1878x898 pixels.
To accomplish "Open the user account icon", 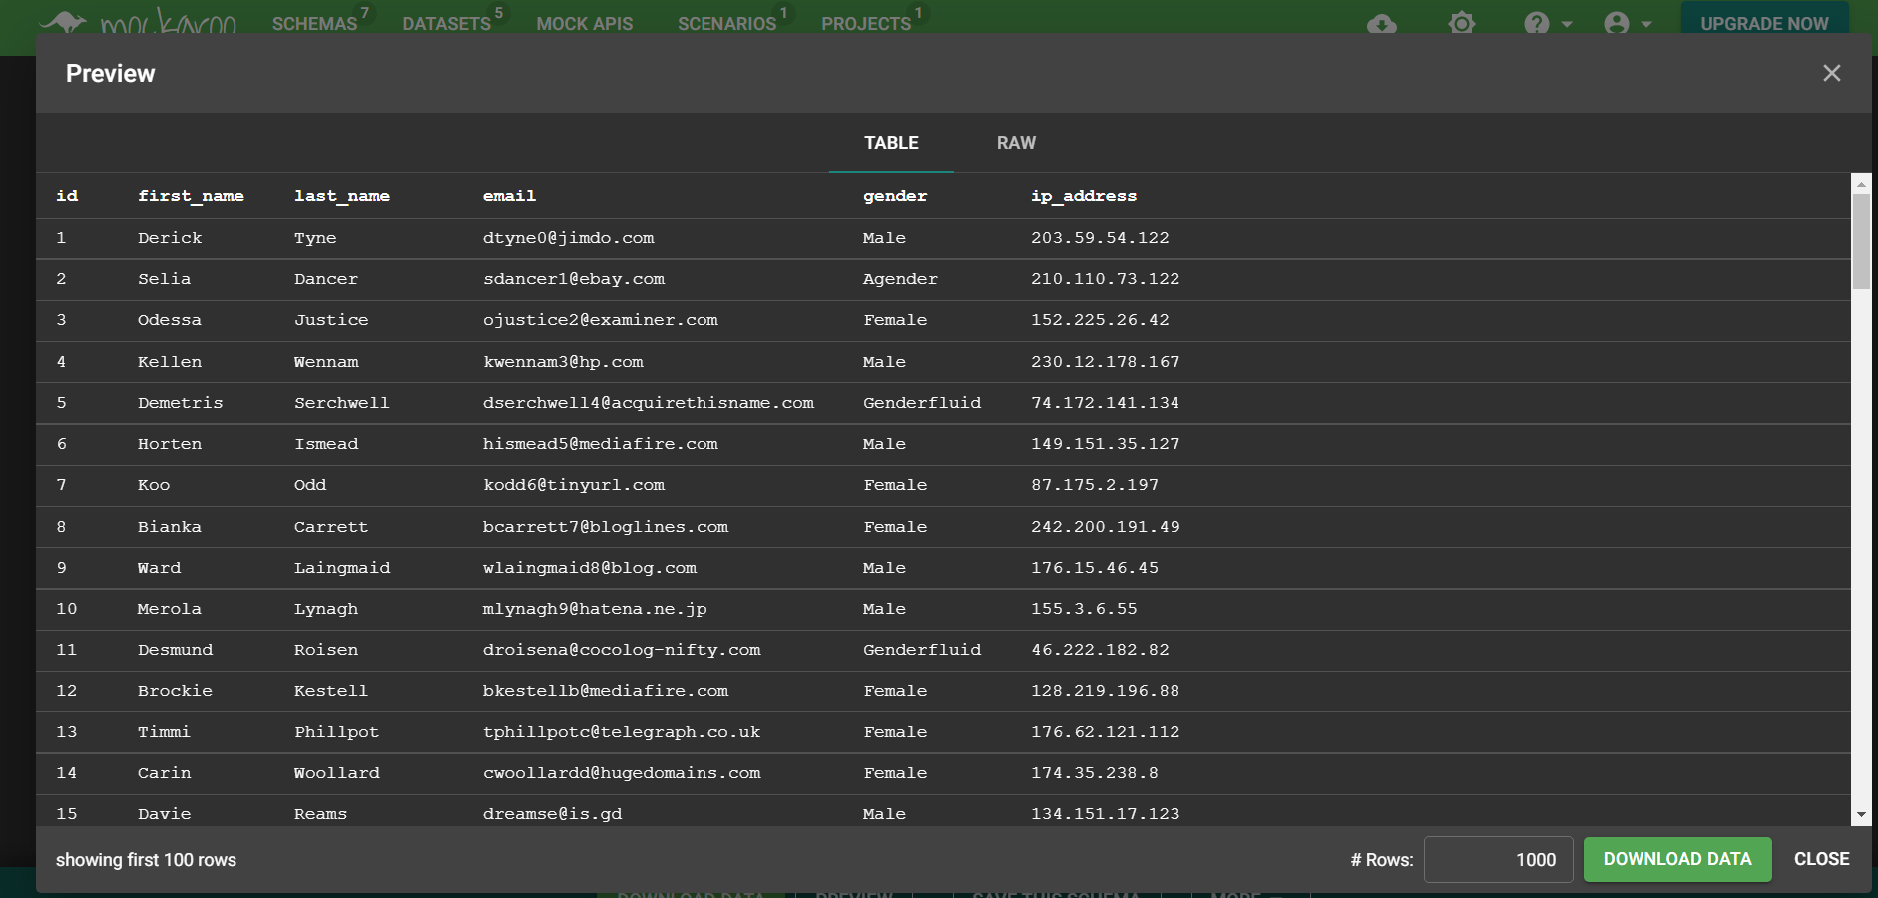I will (1616, 23).
